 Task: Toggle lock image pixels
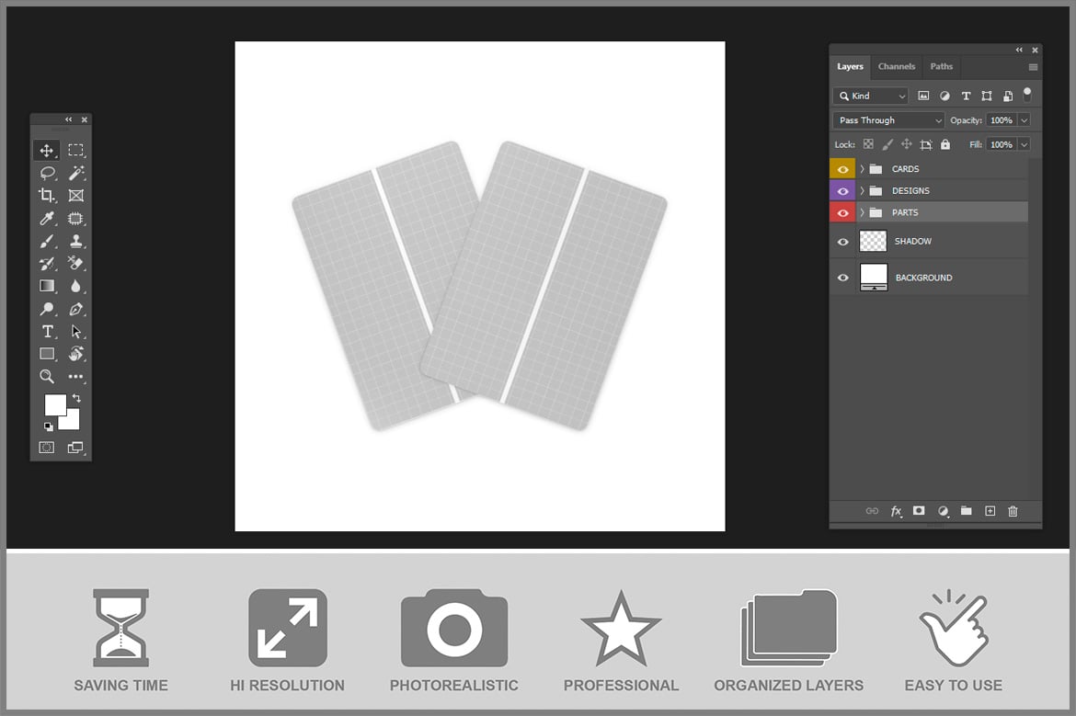point(887,144)
